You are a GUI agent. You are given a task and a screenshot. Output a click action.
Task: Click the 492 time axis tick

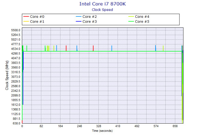[137, 126]
